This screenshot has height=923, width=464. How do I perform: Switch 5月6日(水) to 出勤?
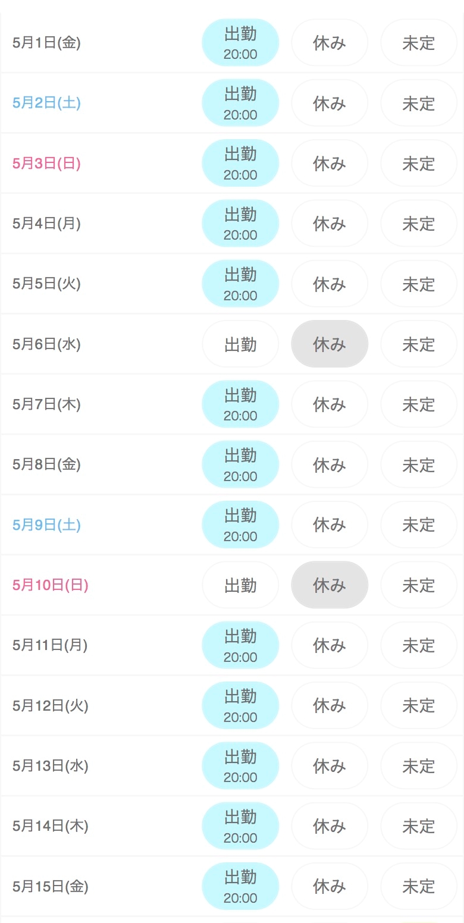tap(240, 344)
